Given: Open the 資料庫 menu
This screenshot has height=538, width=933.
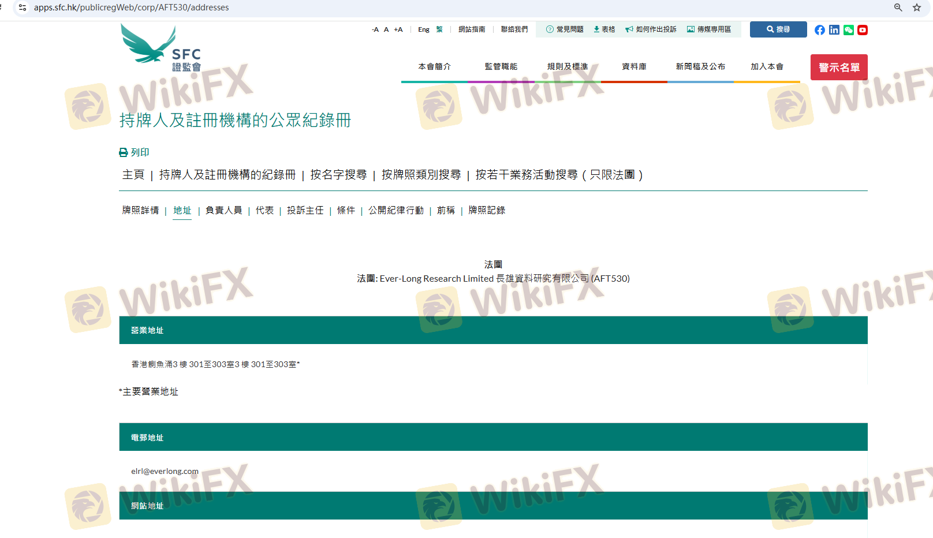Looking at the screenshot, I should 634,67.
